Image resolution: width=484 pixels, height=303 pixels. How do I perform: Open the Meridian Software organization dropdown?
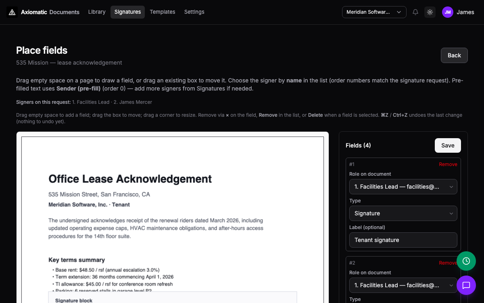tap(374, 12)
